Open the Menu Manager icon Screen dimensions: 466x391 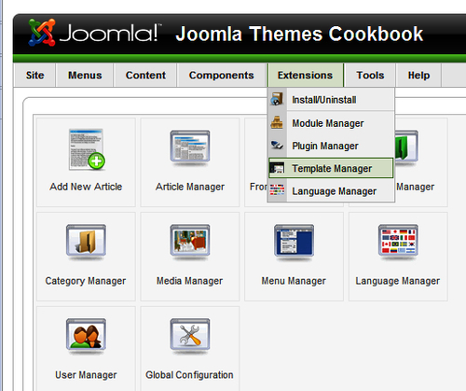(294, 241)
